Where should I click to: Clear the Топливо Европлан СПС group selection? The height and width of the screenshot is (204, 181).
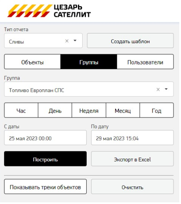(x=158, y=89)
